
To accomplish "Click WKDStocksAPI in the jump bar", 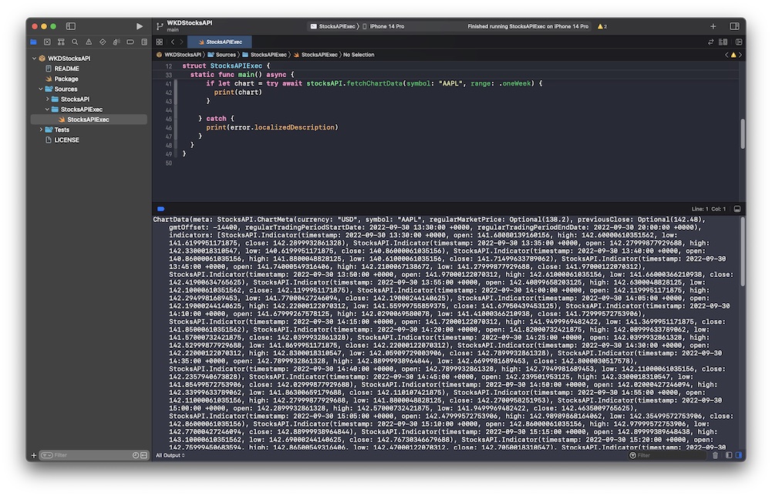I will point(179,56).
